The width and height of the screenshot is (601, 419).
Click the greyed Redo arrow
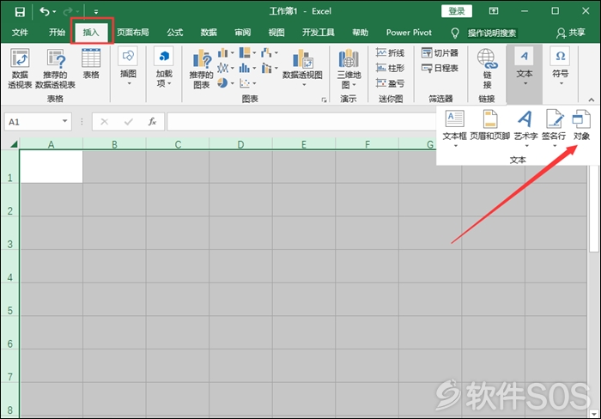[68, 11]
